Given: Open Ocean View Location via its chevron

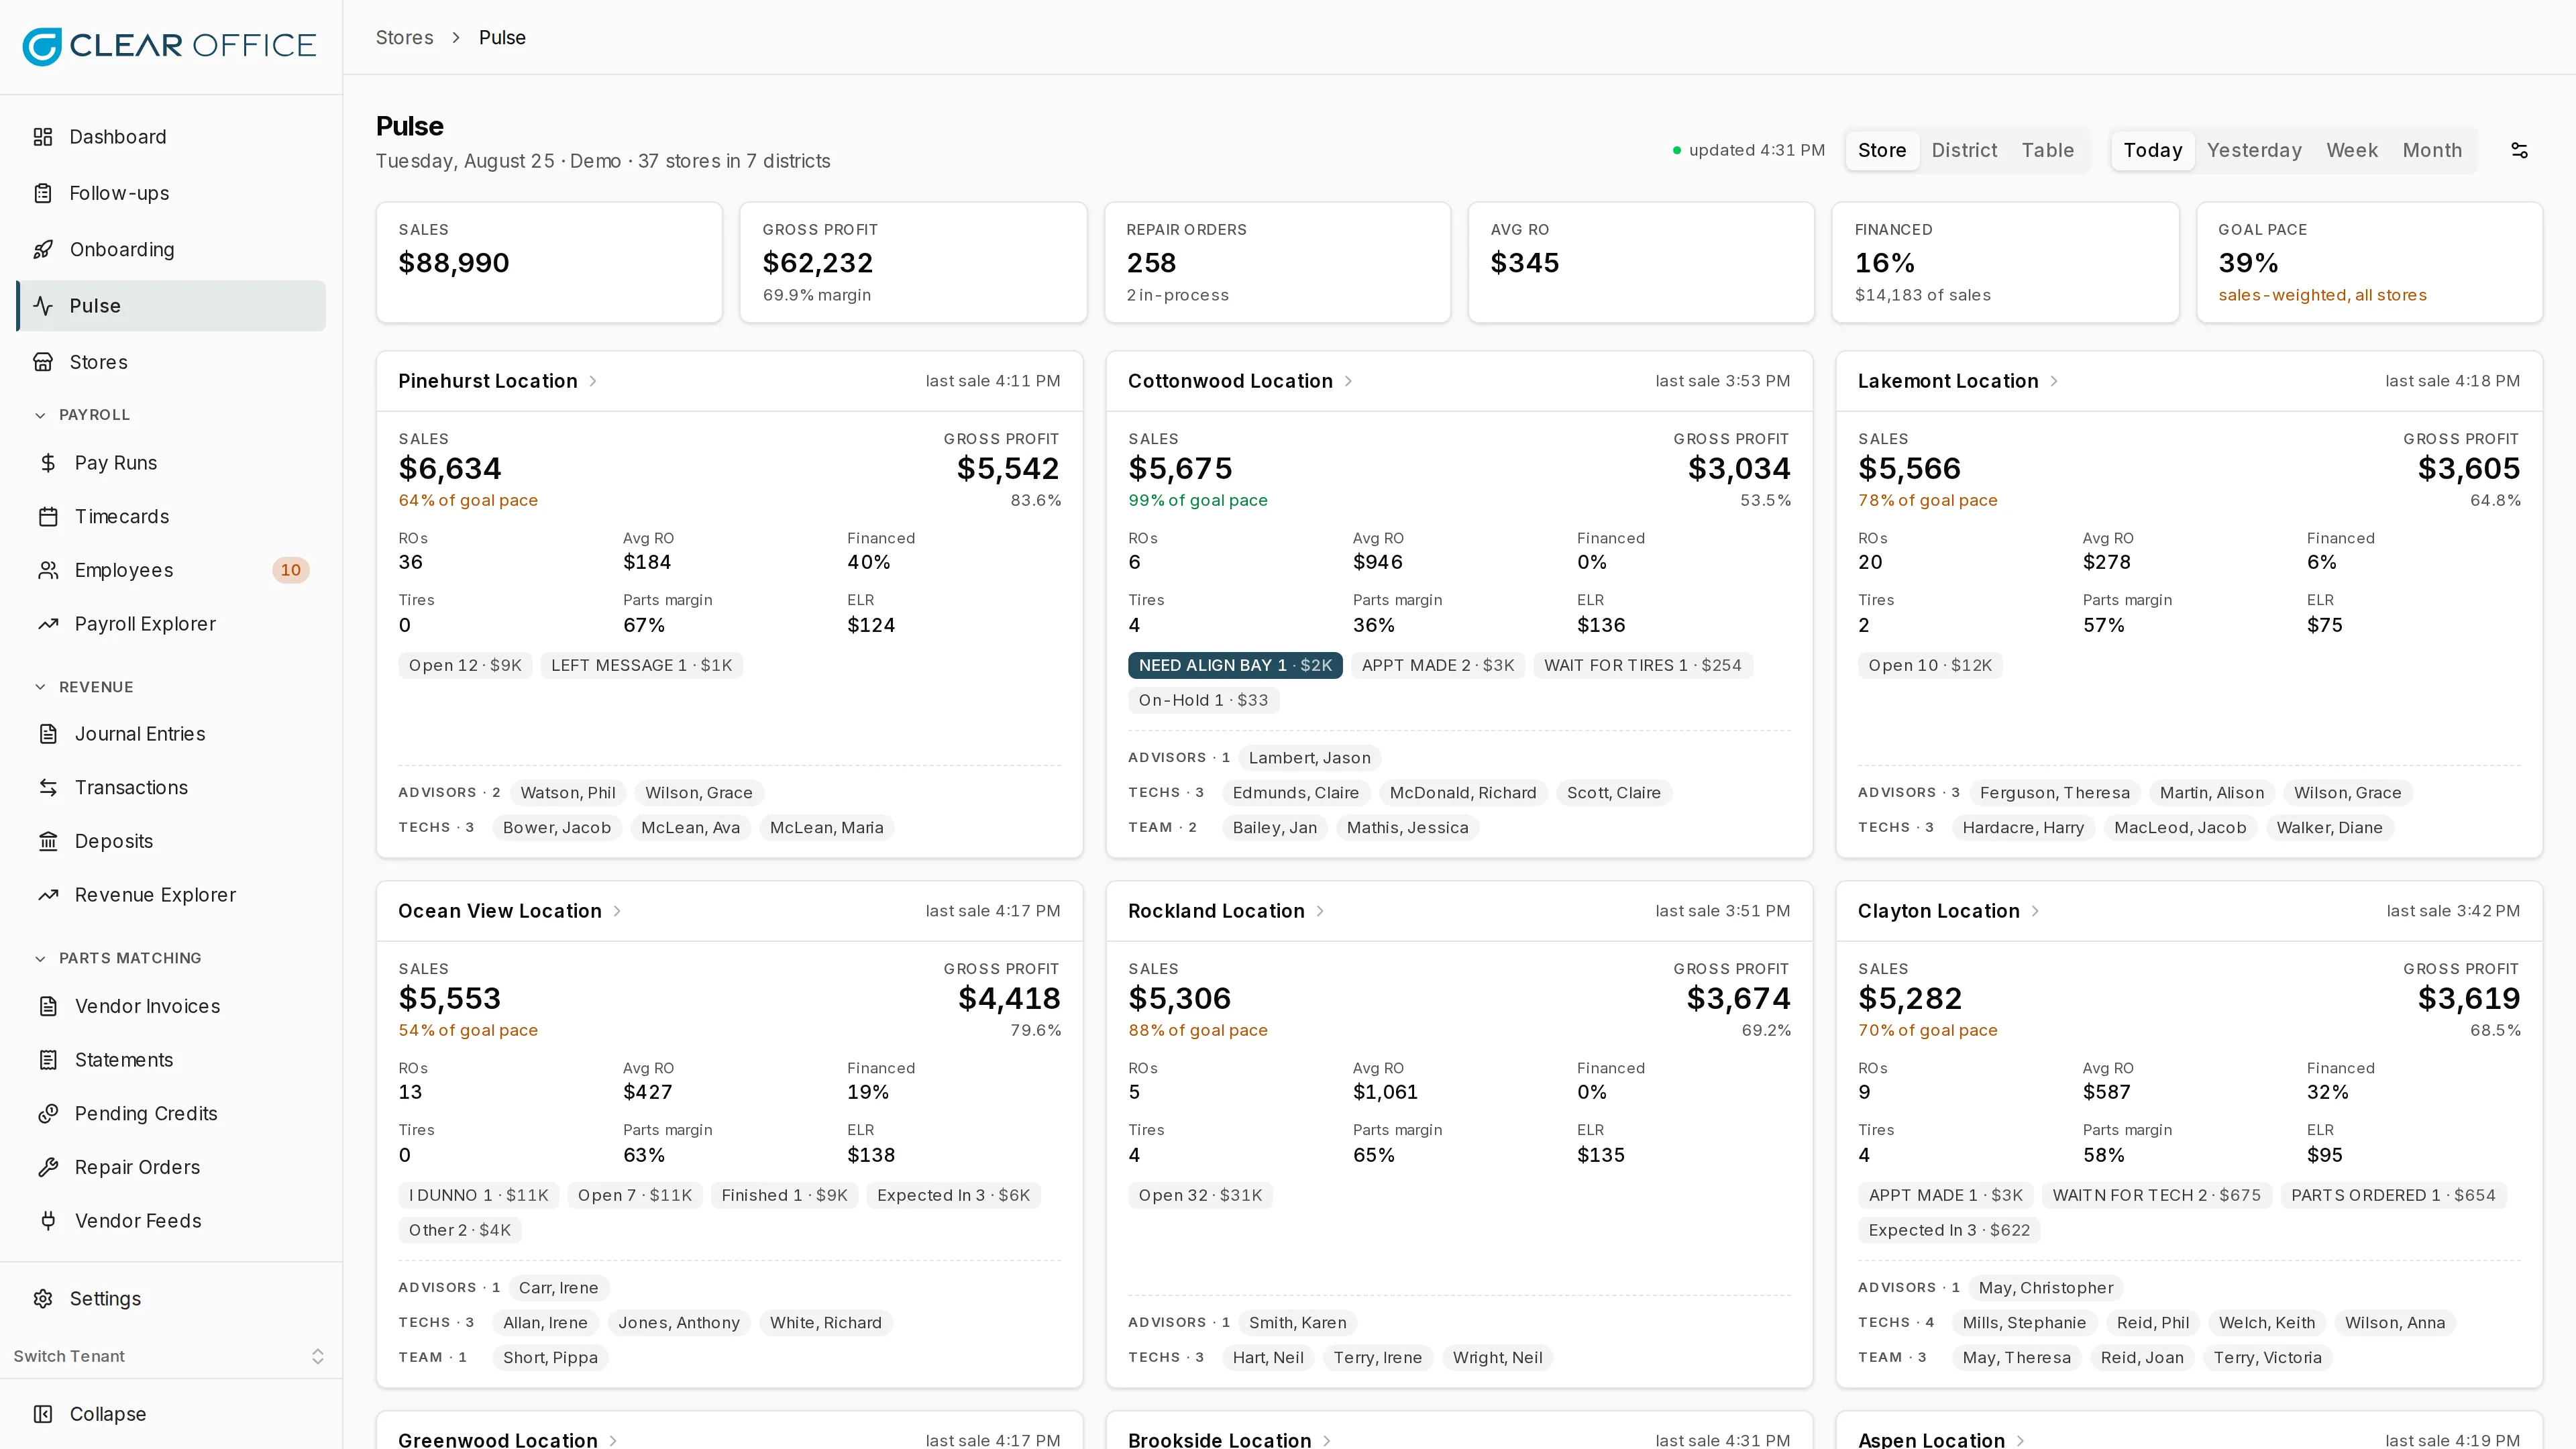Looking at the screenshot, I should (617, 911).
